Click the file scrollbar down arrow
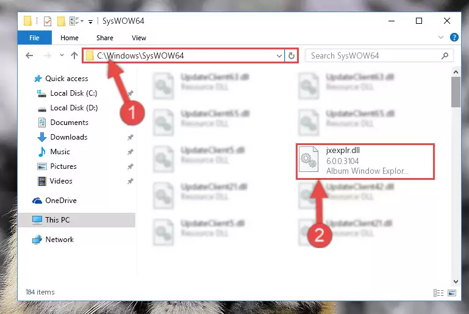 coord(456,282)
